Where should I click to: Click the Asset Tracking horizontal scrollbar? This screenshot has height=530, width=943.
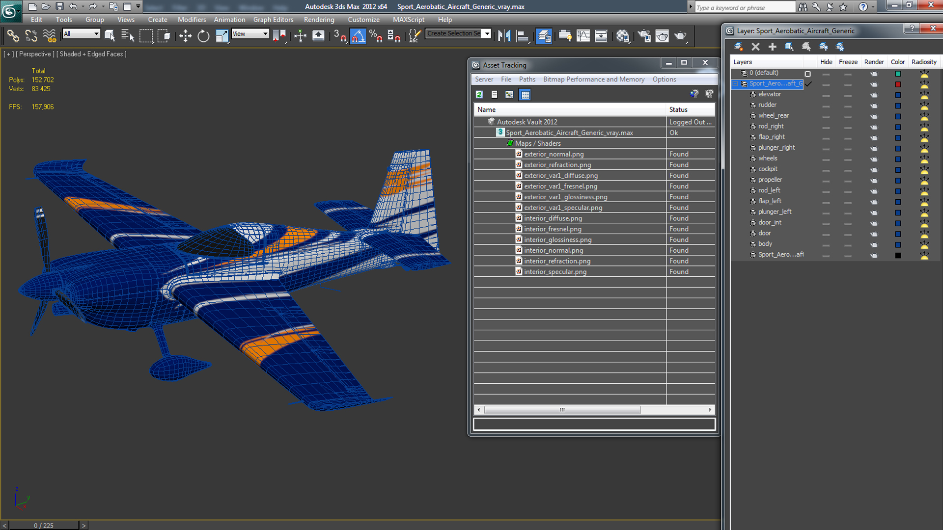coord(562,410)
